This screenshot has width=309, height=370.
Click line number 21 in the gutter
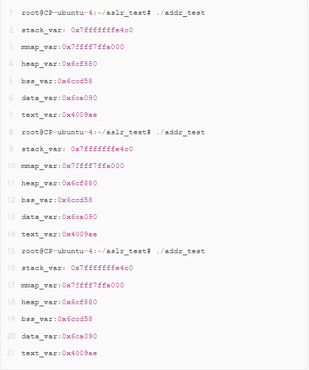tap(11, 353)
